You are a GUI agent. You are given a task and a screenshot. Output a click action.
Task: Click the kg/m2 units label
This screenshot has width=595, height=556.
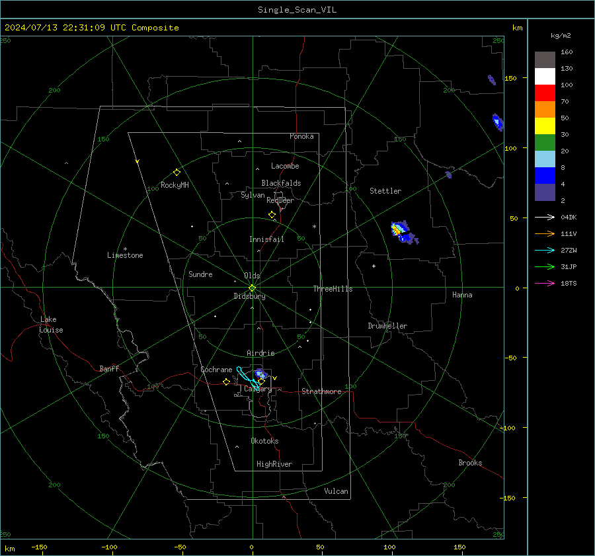click(561, 36)
